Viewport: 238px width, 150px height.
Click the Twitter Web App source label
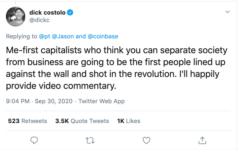point(101,101)
